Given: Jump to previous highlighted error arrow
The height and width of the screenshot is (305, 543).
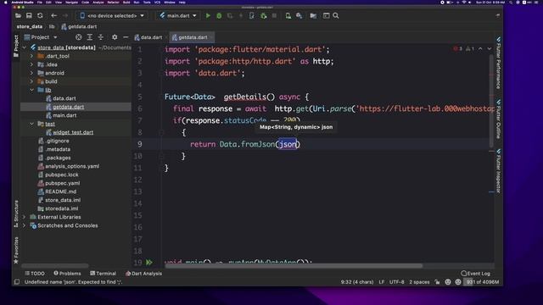Looking at the screenshot, I should coord(480,49).
